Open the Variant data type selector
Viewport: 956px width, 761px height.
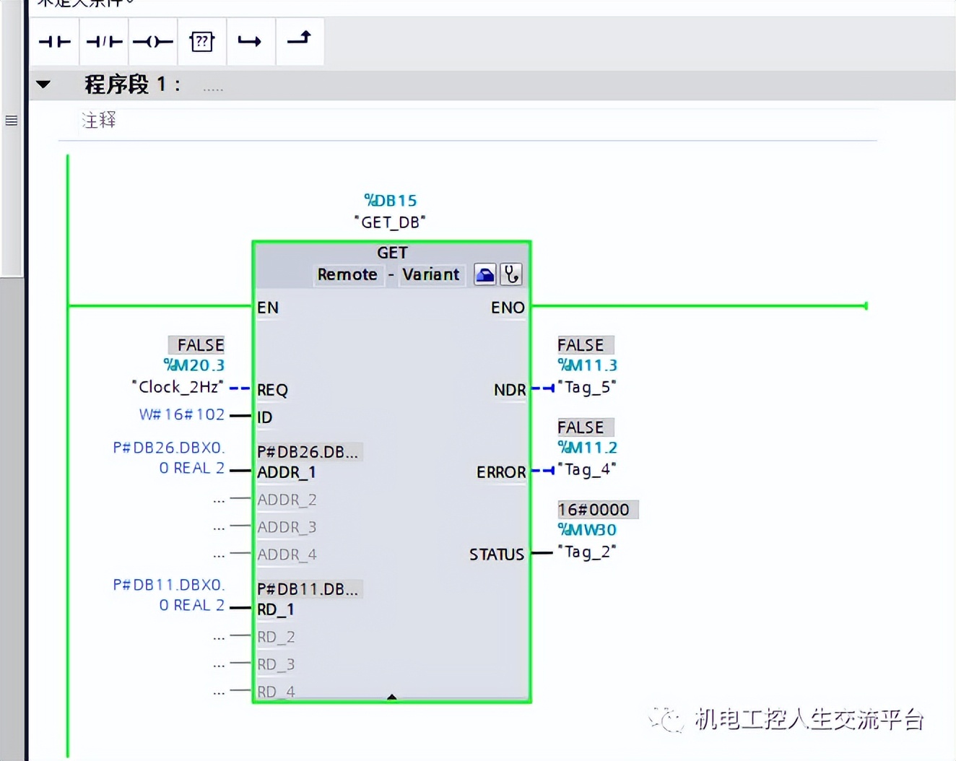430,274
